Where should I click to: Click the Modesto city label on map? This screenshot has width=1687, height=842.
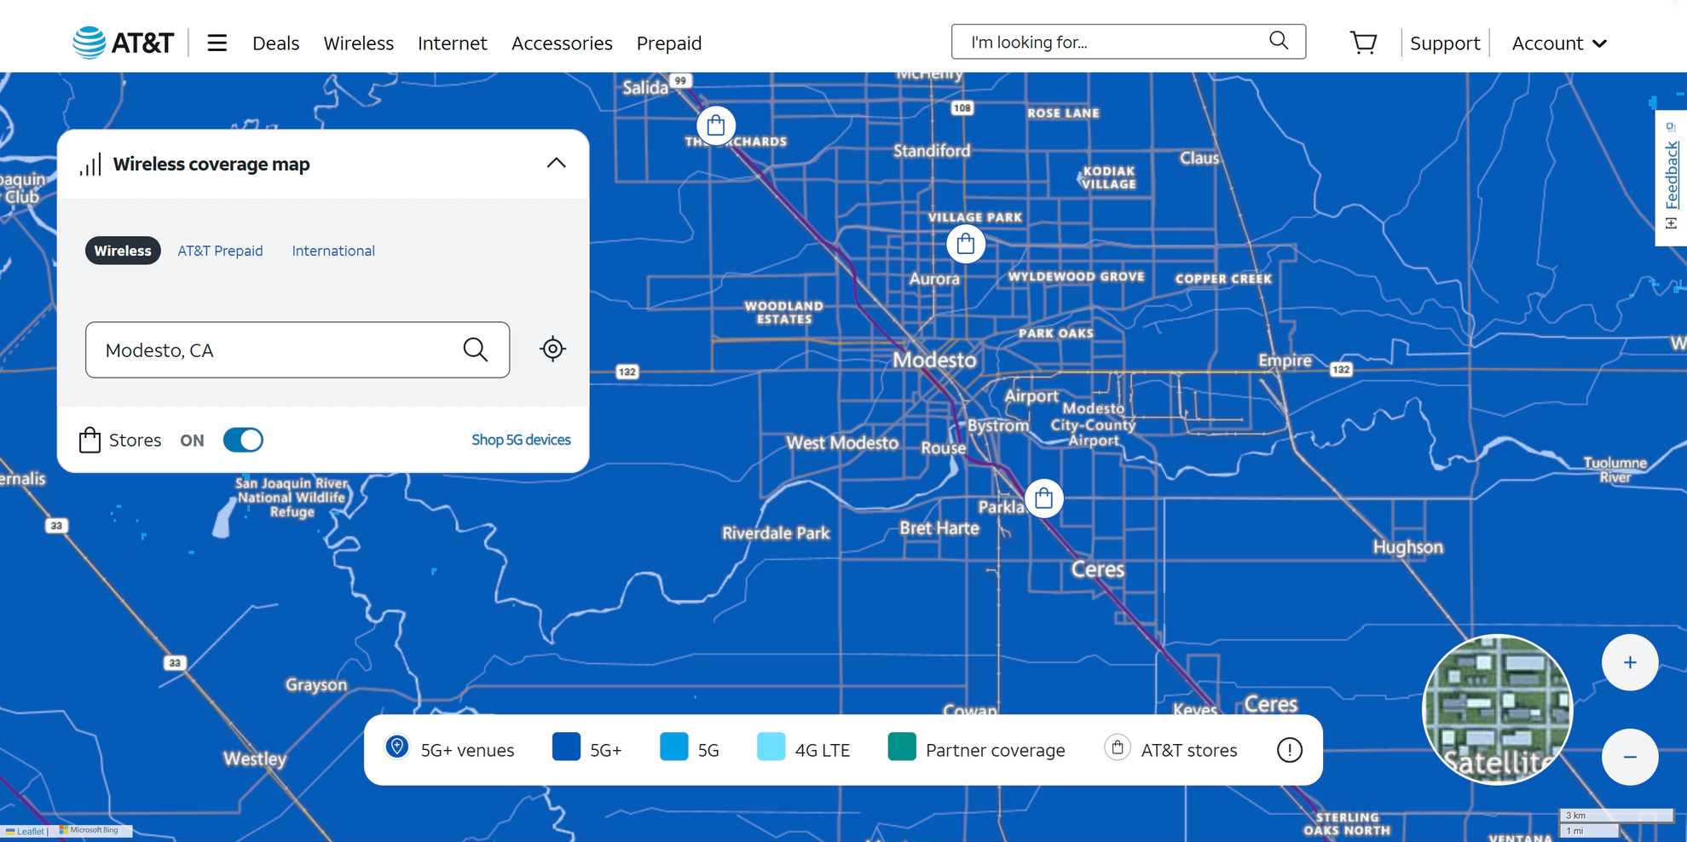(934, 360)
